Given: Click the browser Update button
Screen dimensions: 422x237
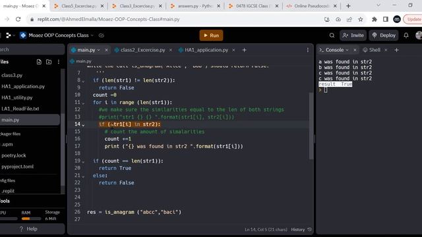Looking at the screenshot, I should (x=413, y=19).
